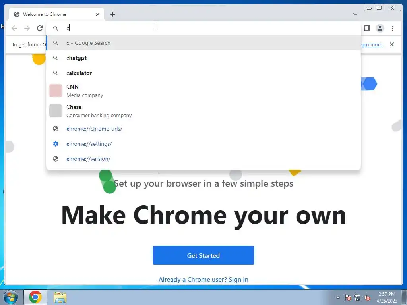
Task: Close the Welcome to Chrome tab
Action: [98, 14]
